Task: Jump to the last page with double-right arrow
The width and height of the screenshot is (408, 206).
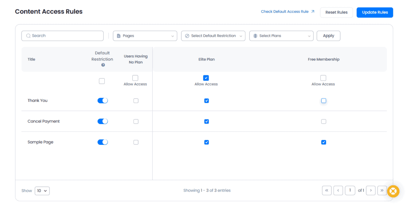Action: pos(382,190)
